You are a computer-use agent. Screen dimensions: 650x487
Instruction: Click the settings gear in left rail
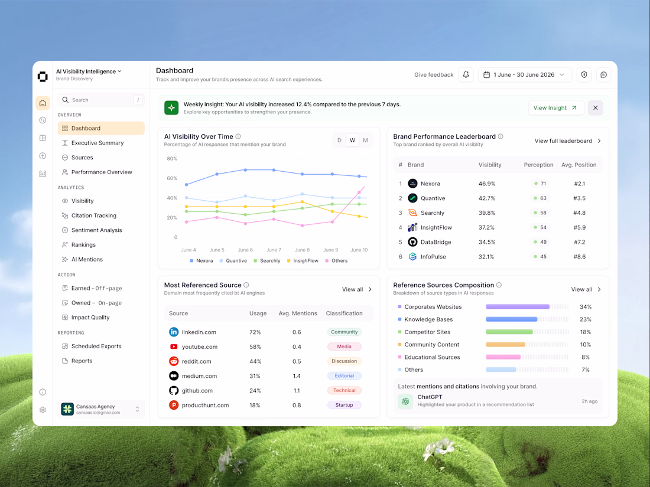coord(43,410)
